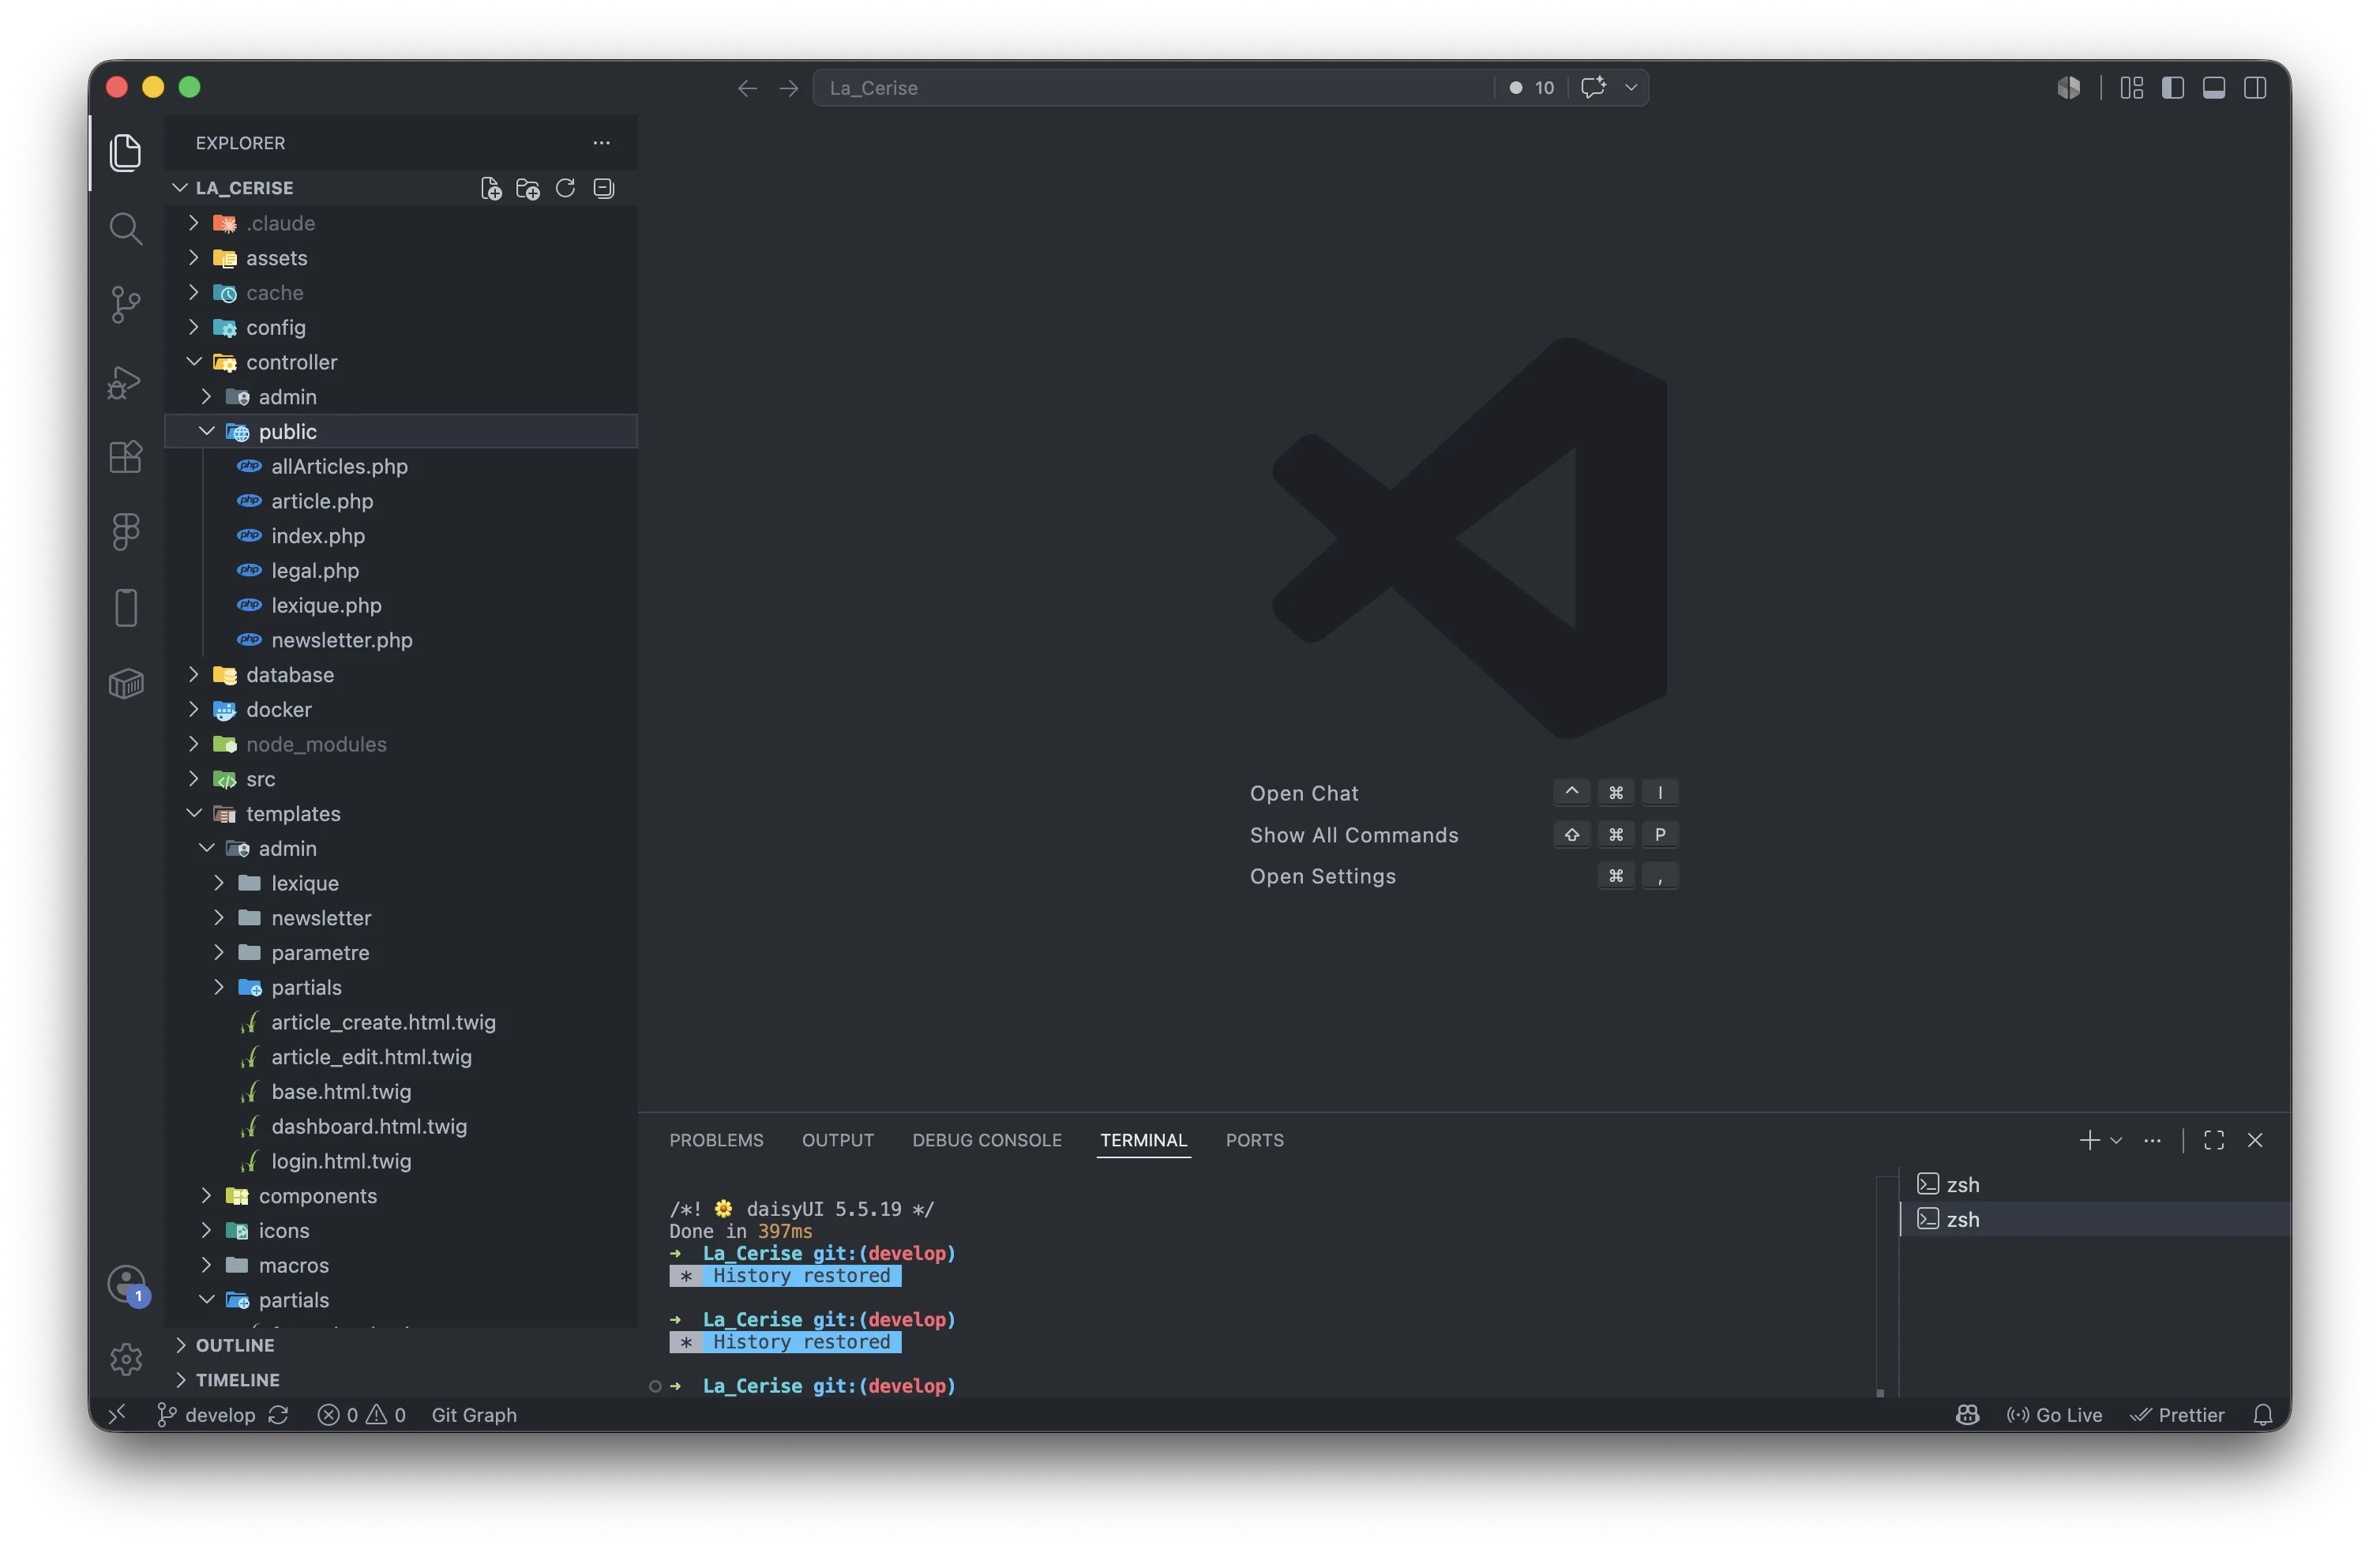Click the develop branch in status bar

point(206,1415)
